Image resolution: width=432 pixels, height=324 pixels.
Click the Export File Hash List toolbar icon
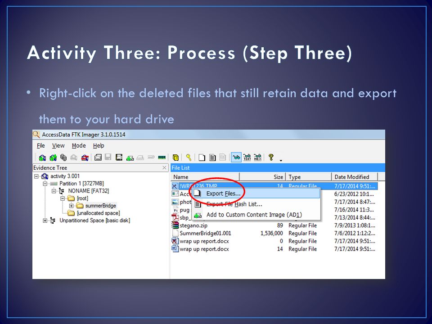pyautogui.click(x=212, y=157)
